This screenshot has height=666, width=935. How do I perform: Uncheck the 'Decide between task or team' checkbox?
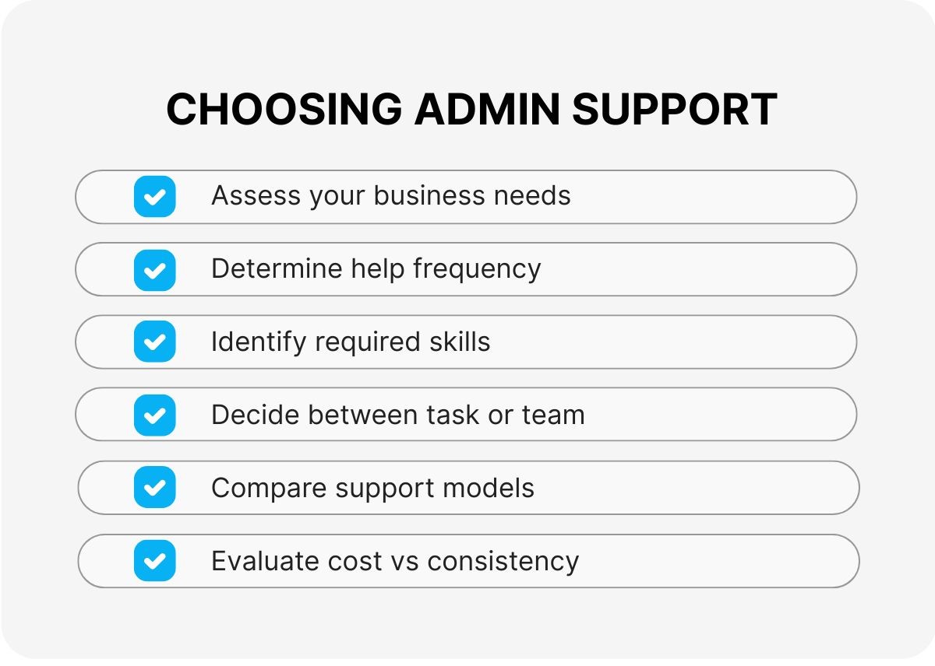pyautogui.click(x=154, y=415)
